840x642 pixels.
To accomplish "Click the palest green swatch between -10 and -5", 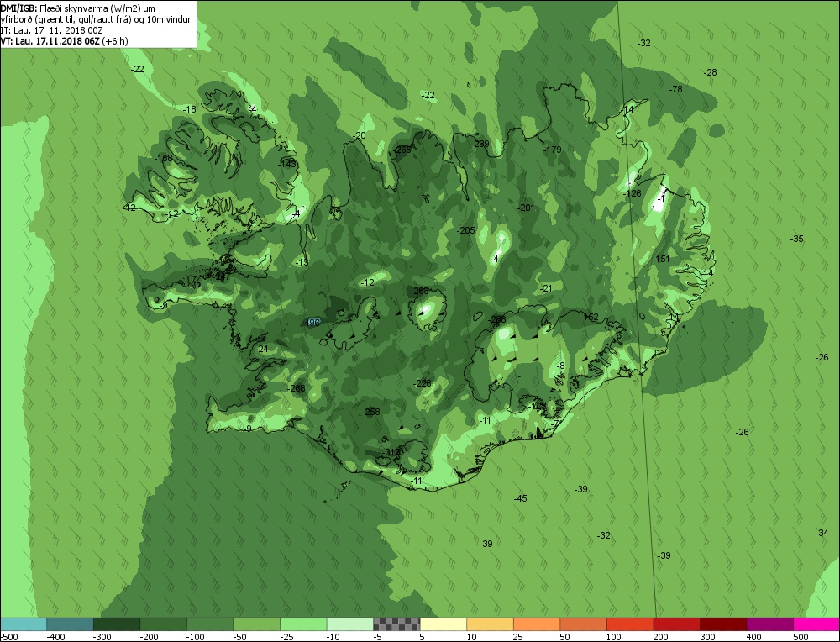I will [x=349, y=624].
